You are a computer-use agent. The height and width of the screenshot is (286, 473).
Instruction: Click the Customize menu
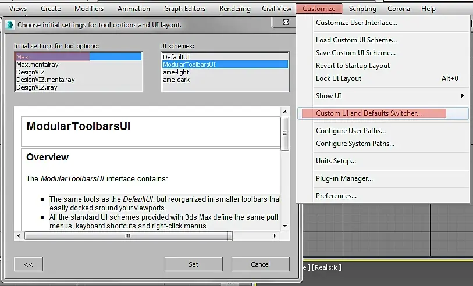319,9
